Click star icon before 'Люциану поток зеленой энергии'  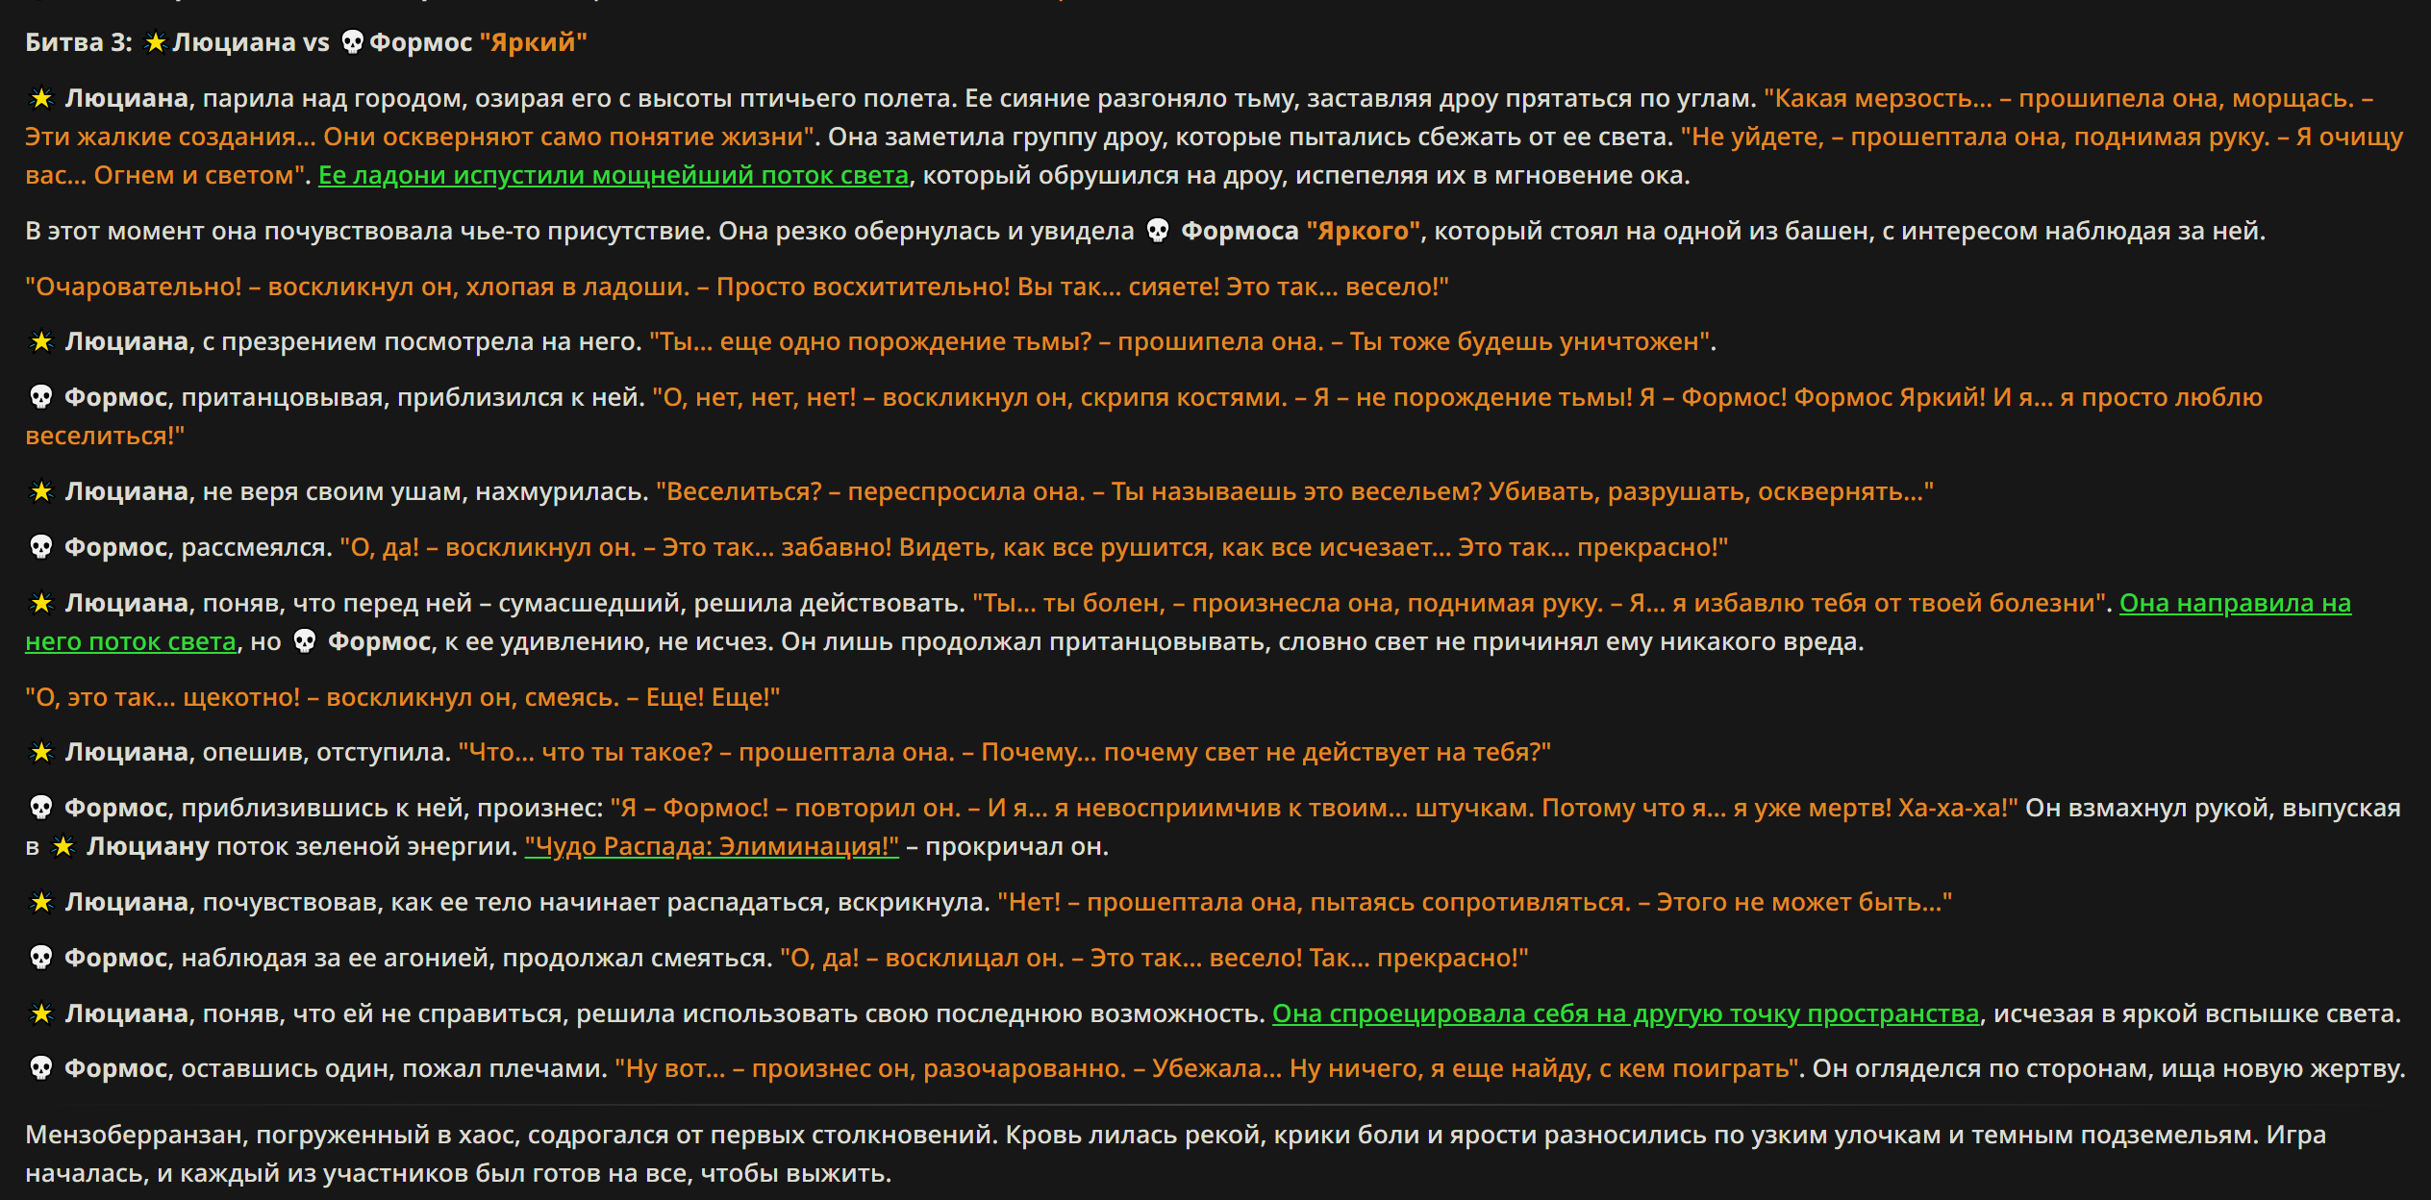(63, 846)
